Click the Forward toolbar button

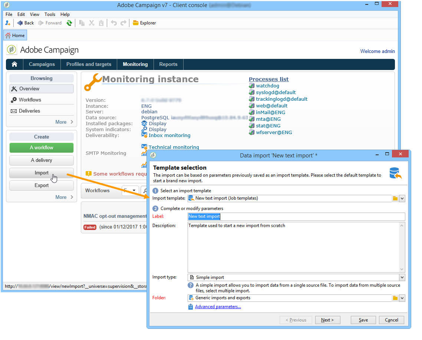pos(50,23)
